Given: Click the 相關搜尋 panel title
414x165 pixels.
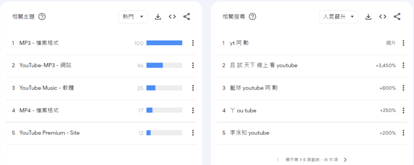Looking at the screenshot, I should 234,17.
